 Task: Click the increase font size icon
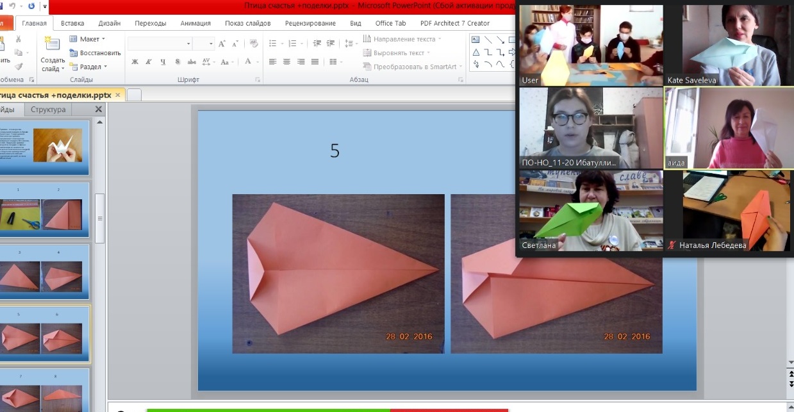pyautogui.click(x=222, y=44)
